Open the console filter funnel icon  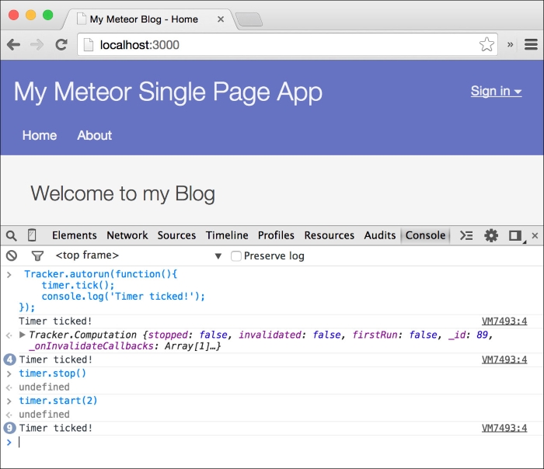pyautogui.click(x=37, y=255)
